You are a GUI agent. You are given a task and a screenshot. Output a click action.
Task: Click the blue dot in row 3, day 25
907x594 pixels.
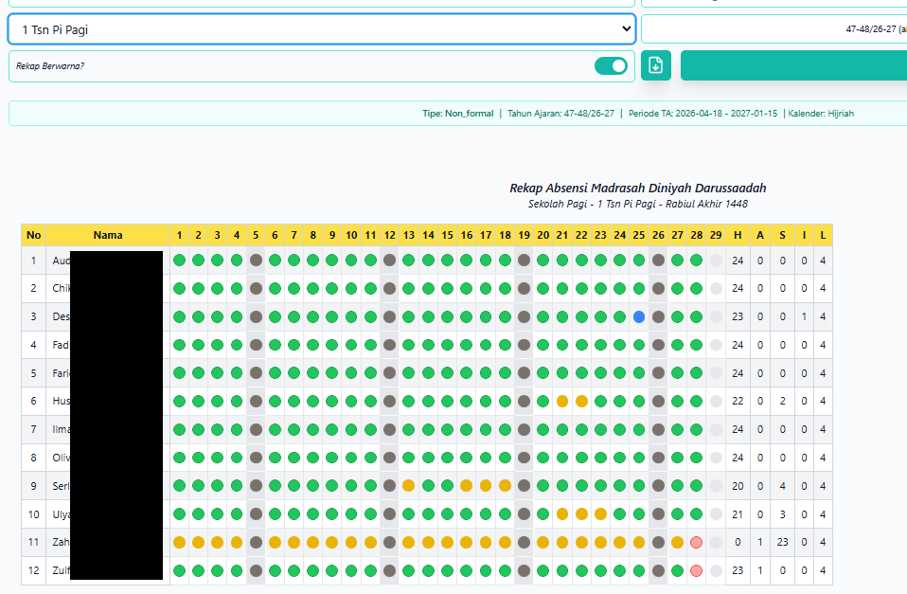[x=639, y=316]
